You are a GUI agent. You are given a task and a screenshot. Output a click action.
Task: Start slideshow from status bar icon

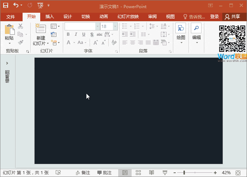[165, 172]
